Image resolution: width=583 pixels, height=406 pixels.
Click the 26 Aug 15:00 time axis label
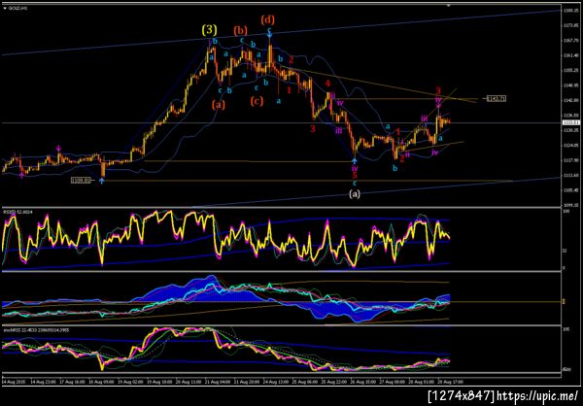pos(362,382)
